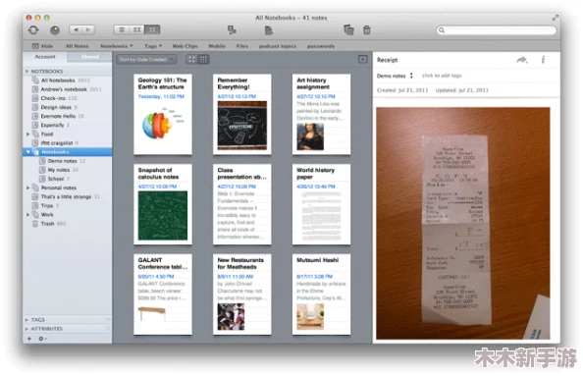
Task: Switch to the Account tab
Action: [45, 57]
